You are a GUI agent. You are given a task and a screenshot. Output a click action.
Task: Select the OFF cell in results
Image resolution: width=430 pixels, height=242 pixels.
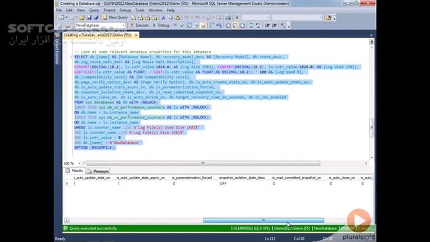tap(223, 184)
